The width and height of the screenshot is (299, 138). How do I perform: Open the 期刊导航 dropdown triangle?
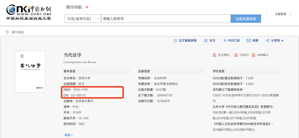(87, 7)
